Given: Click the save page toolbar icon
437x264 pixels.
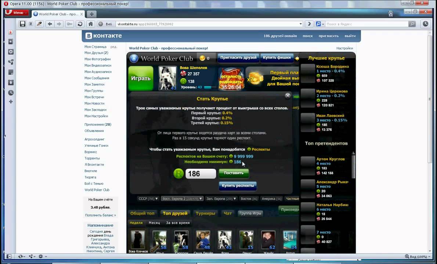Looking at the screenshot, I should click(22, 24).
